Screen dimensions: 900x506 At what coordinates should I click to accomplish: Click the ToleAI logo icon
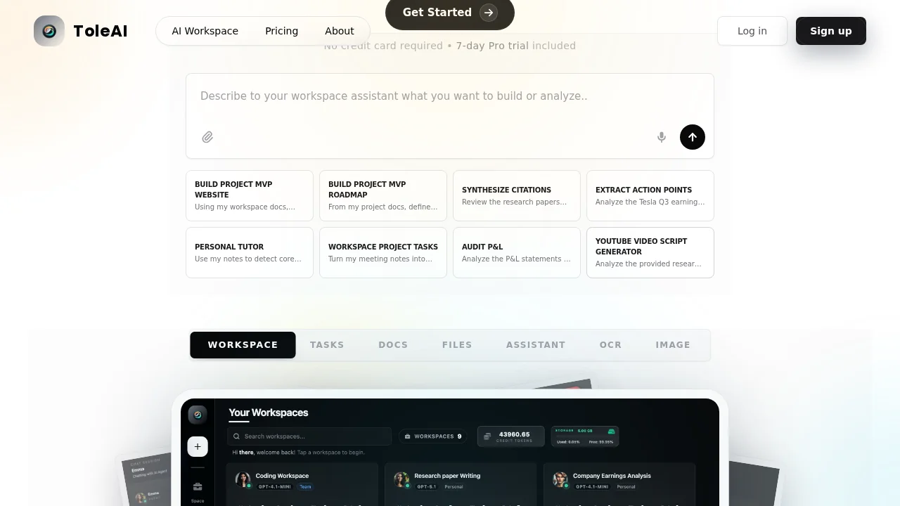click(x=49, y=30)
